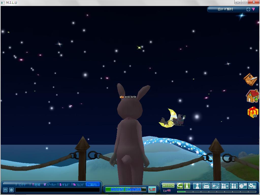Screen dimensions: 260x195
Task: Open the smiley emoticon picker
Action: tap(11, 190)
